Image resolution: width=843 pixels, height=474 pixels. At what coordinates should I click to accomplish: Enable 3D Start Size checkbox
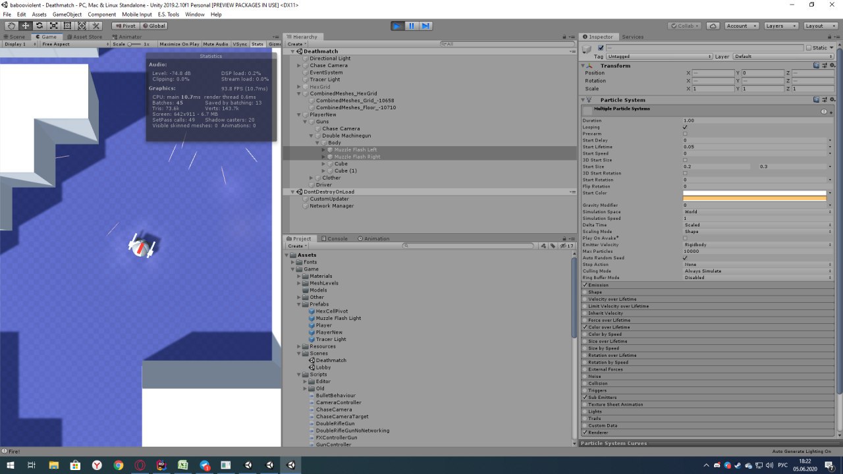[x=686, y=160]
